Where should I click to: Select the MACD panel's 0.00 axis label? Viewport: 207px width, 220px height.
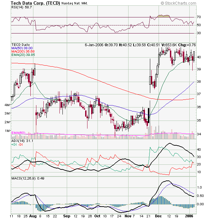pos(200,204)
